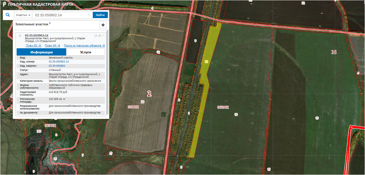Open the Участки search type dropdown
Viewport: 365px width, 175px height.
[x=23, y=15]
